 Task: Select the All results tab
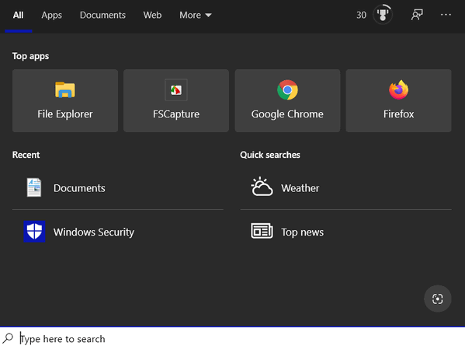[x=18, y=15]
